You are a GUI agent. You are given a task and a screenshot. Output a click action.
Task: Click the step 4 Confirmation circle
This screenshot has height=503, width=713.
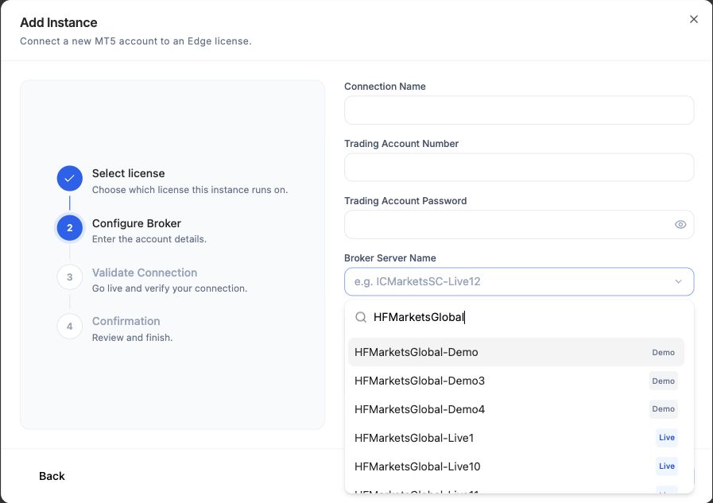coord(70,327)
